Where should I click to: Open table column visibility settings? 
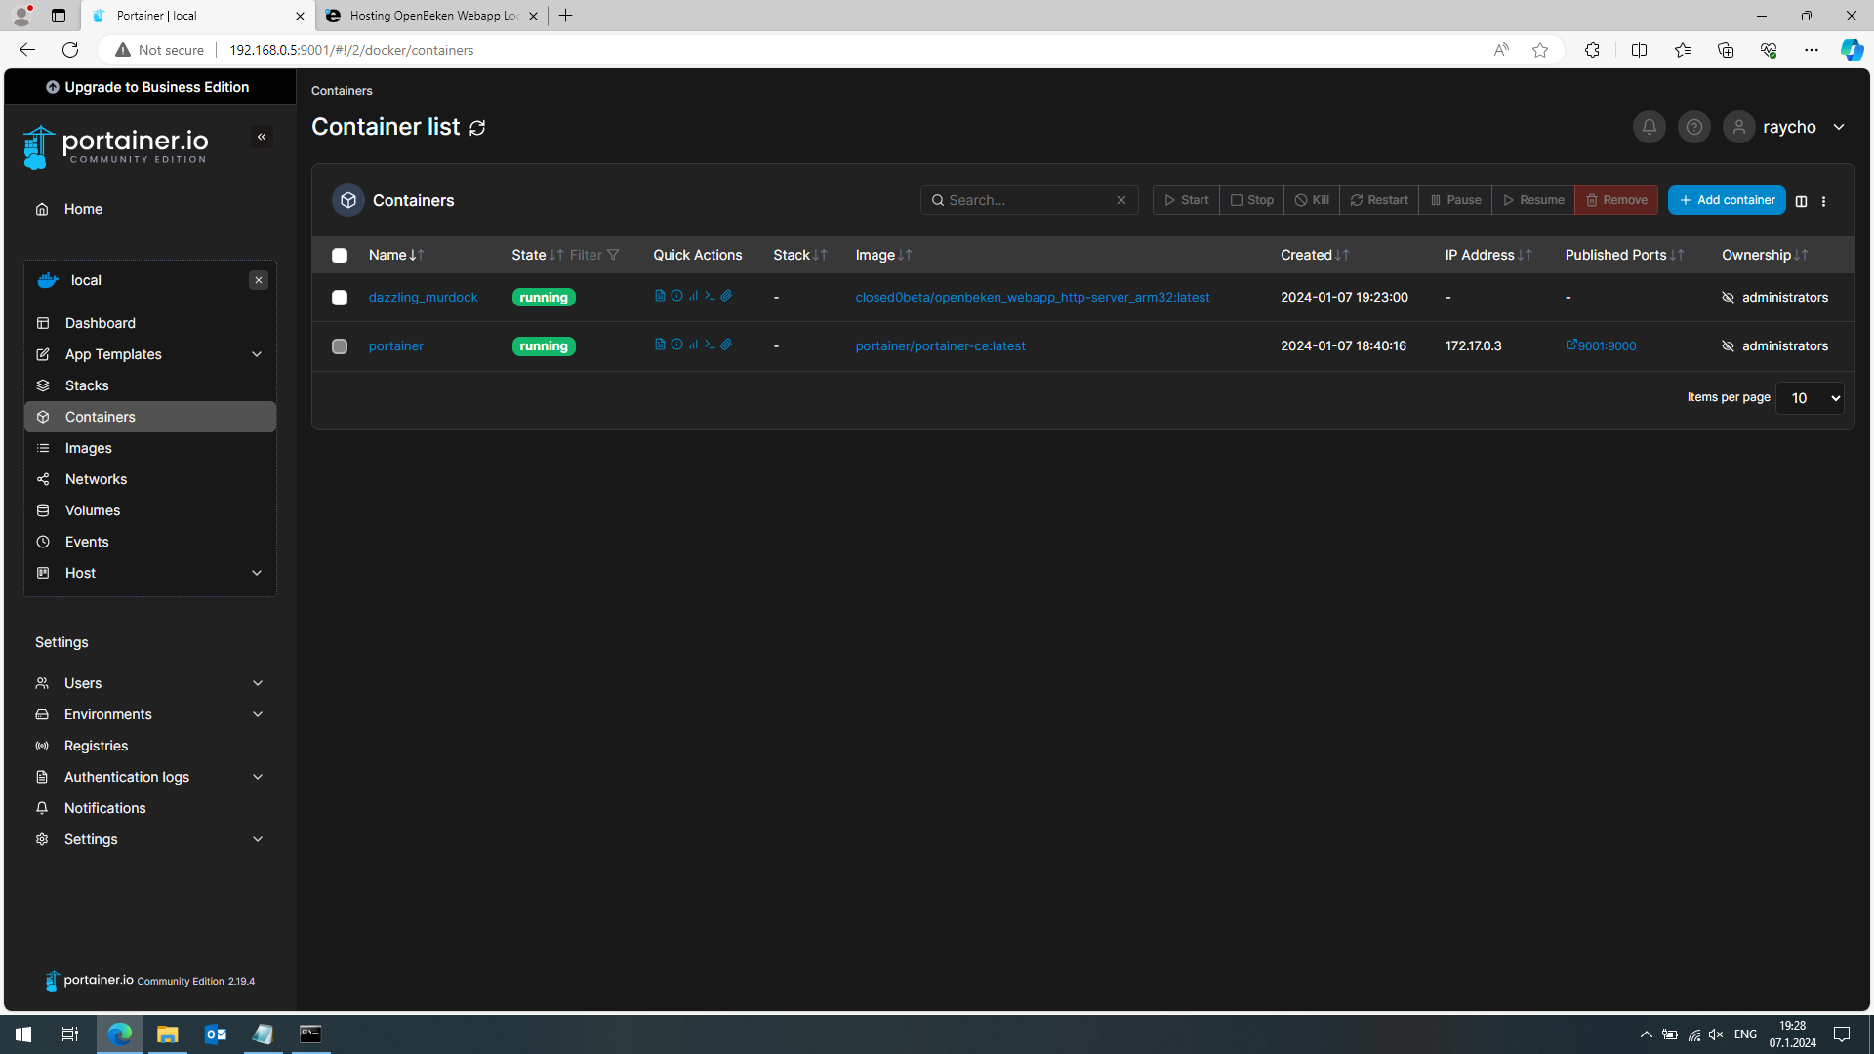click(1801, 201)
